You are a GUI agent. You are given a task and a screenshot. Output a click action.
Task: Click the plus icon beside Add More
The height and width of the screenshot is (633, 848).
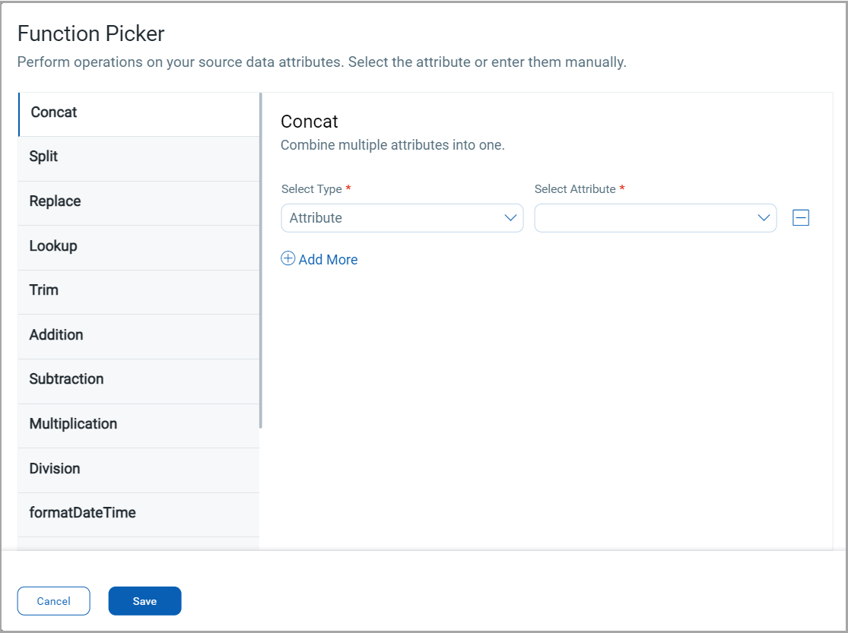point(288,258)
